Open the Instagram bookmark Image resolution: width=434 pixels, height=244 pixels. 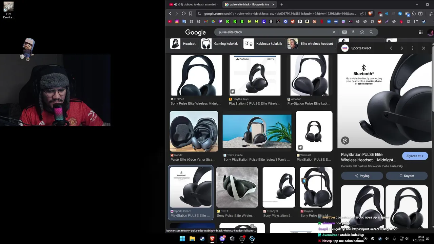click(177, 21)
